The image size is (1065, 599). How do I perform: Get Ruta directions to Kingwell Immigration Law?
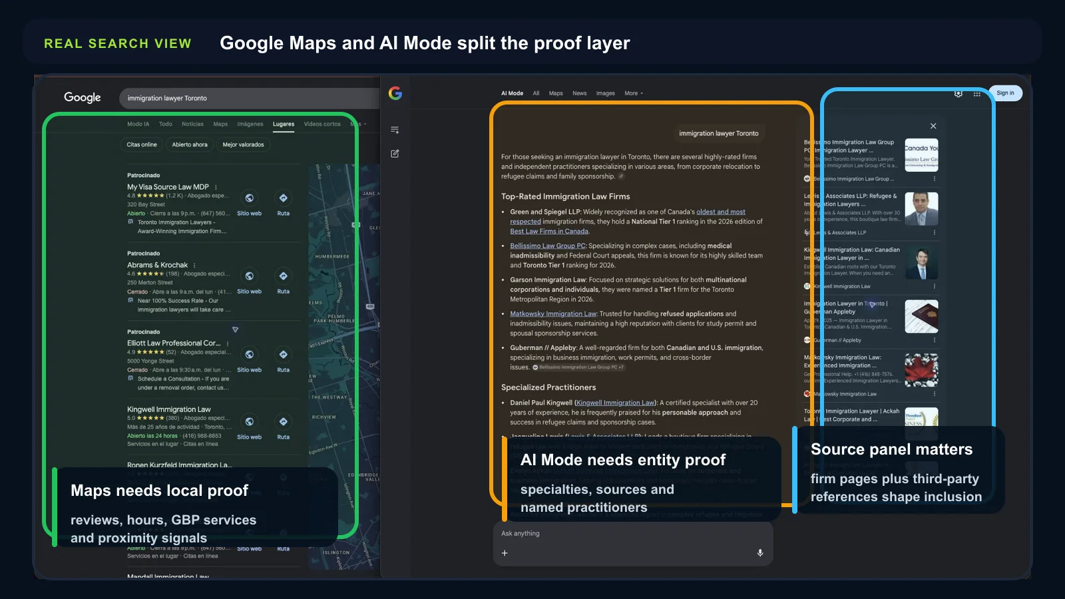[284, 427]
